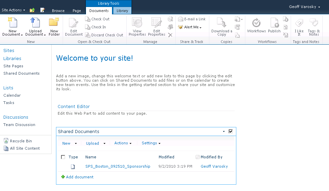Click the Edit Document icon

[x=74, y=23]
